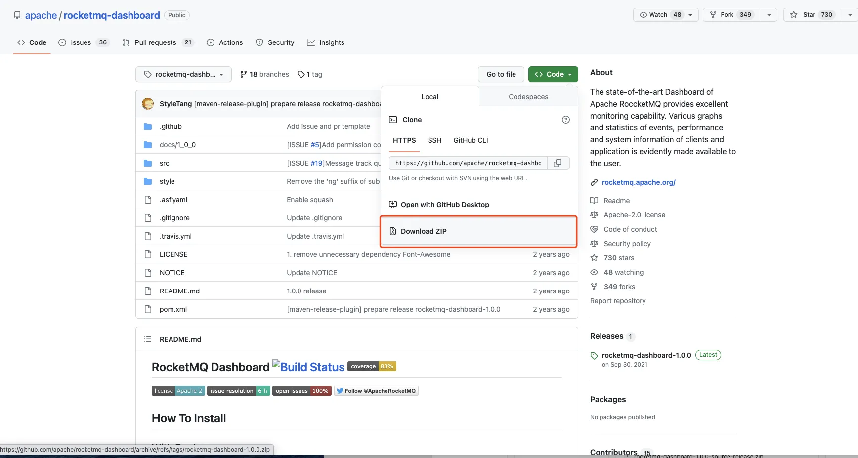Click the clone help question mark icon
This screenshot has width=858, height=458.
point(566,120)
